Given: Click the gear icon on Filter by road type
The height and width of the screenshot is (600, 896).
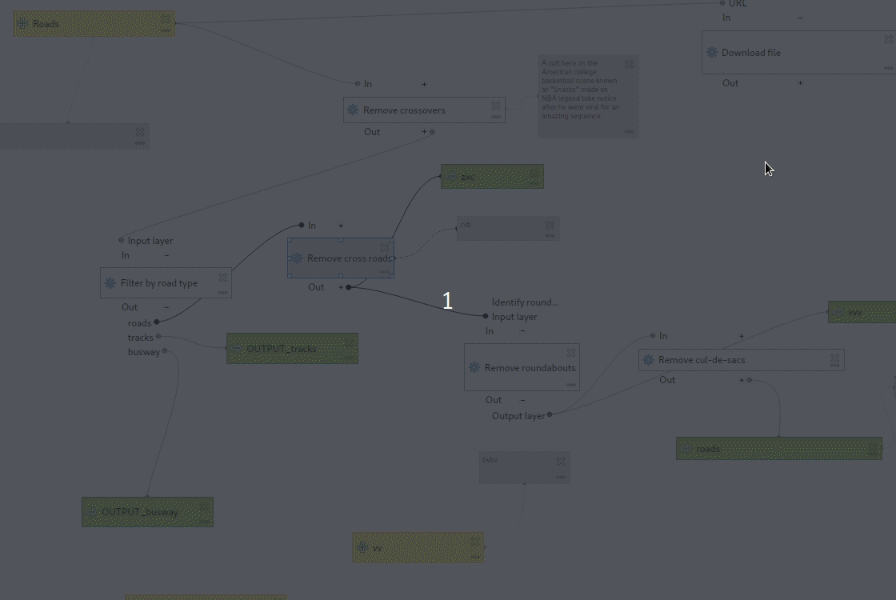Looking at the screenshot, I should click(x=110, y=283).
